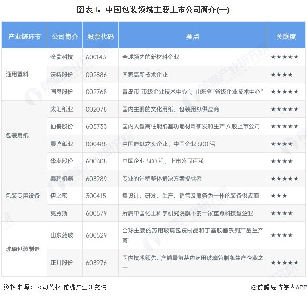This screenshot has width=307, height=297.
Task: Click company name 晨鸣纸业
Action: click(x=62, y=144)
